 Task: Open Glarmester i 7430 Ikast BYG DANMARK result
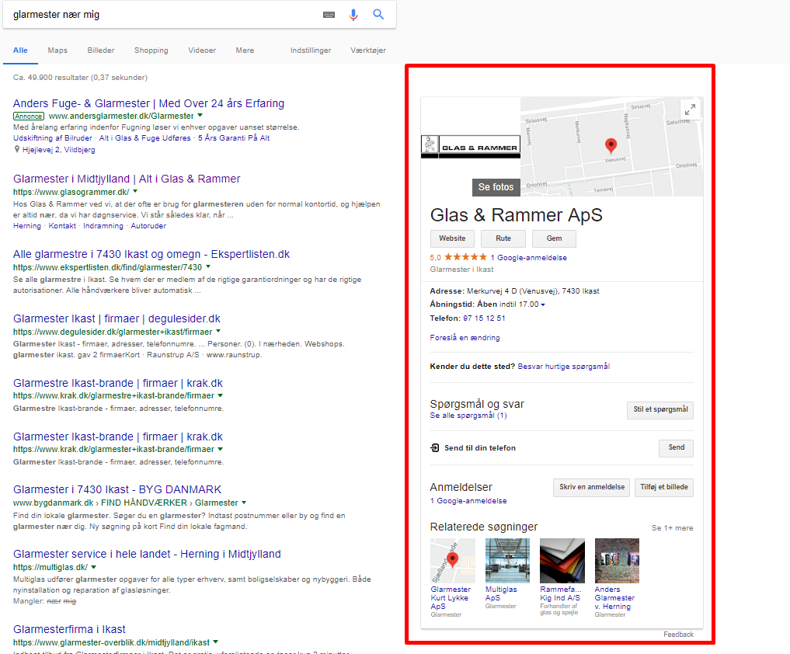(x=117, y=489)
